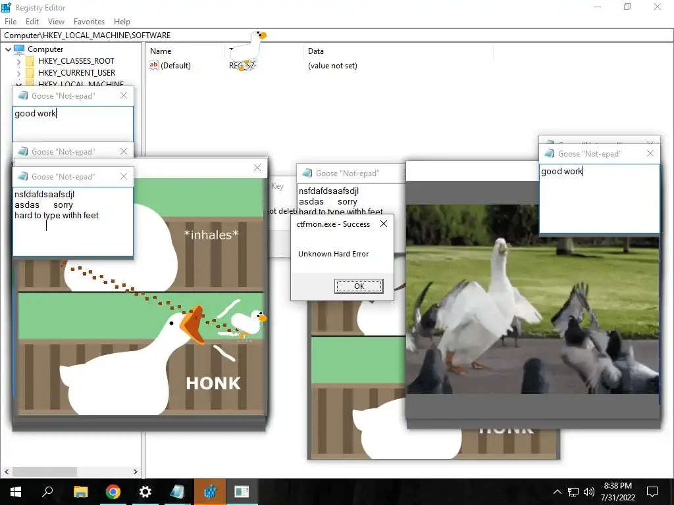Screen dimensions: 674x505
Task: Open the network status tray icon
Action: [x=573, y=492]
